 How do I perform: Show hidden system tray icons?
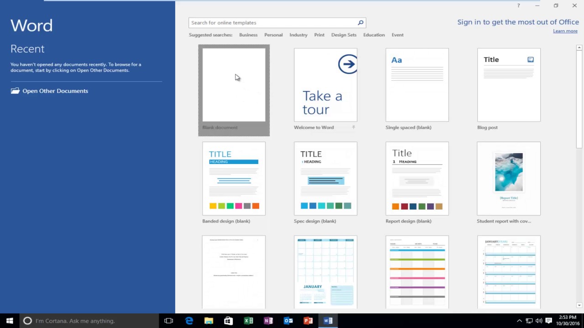click(x=519, y=321)
